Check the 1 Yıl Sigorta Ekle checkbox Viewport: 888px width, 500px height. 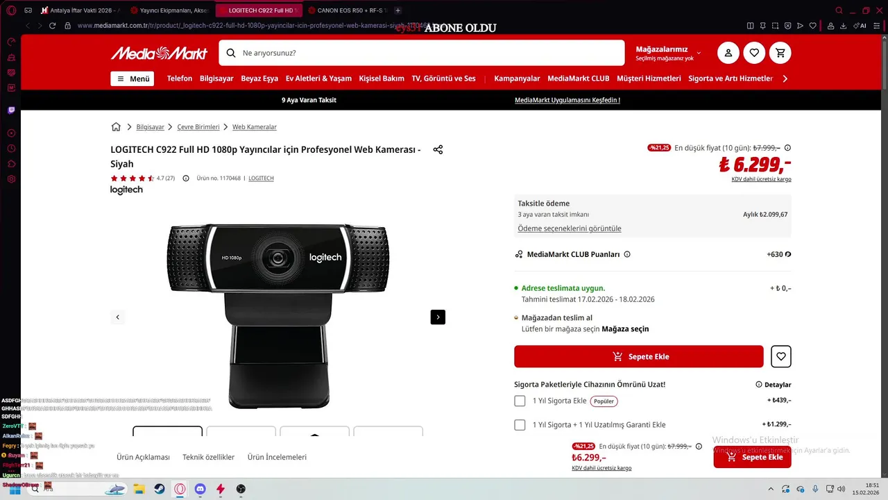coord(520,401)
